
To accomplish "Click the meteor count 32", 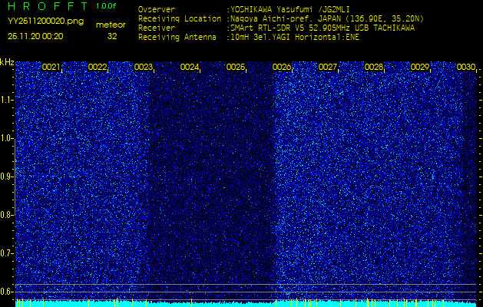I will [x=112, y=36].
